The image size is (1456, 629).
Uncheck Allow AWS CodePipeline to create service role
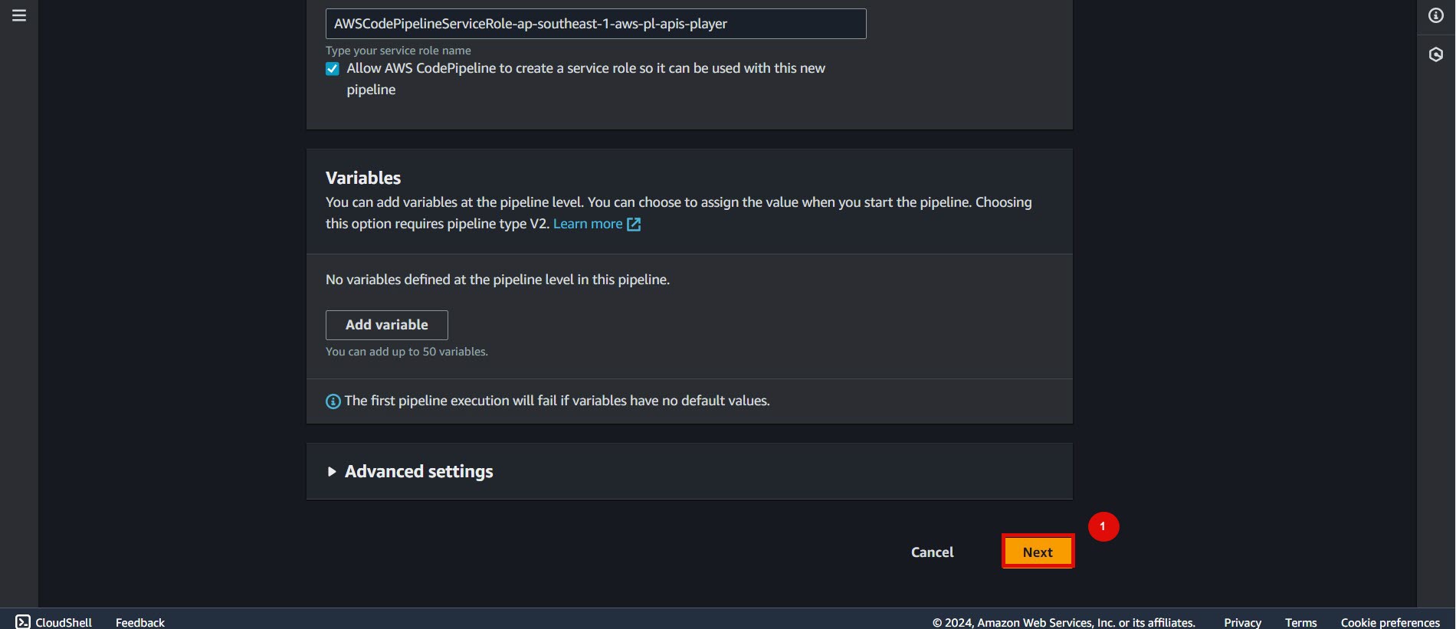coord(333,69)
